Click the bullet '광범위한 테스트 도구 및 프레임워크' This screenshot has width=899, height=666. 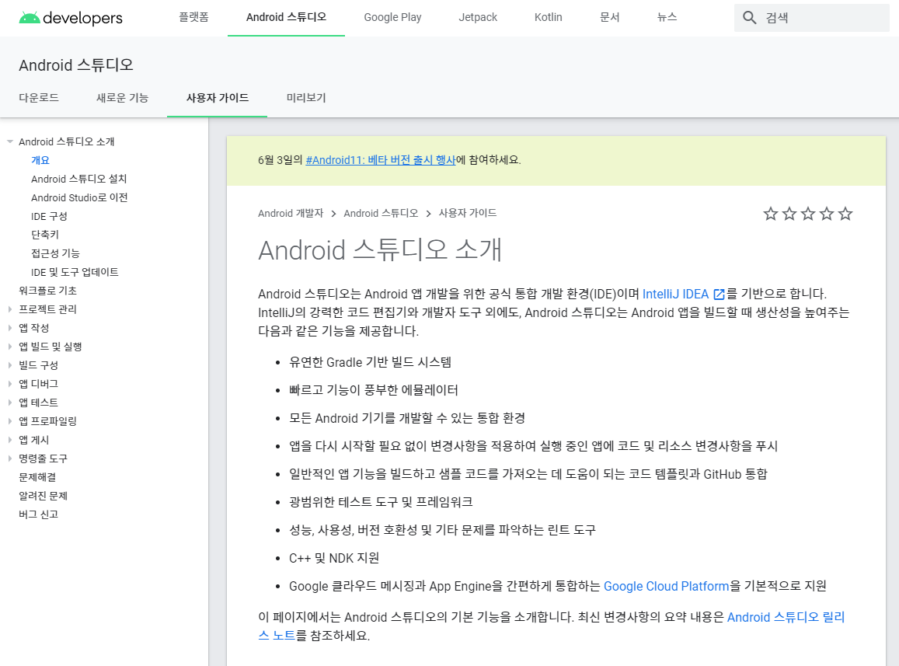coord(381,502)
